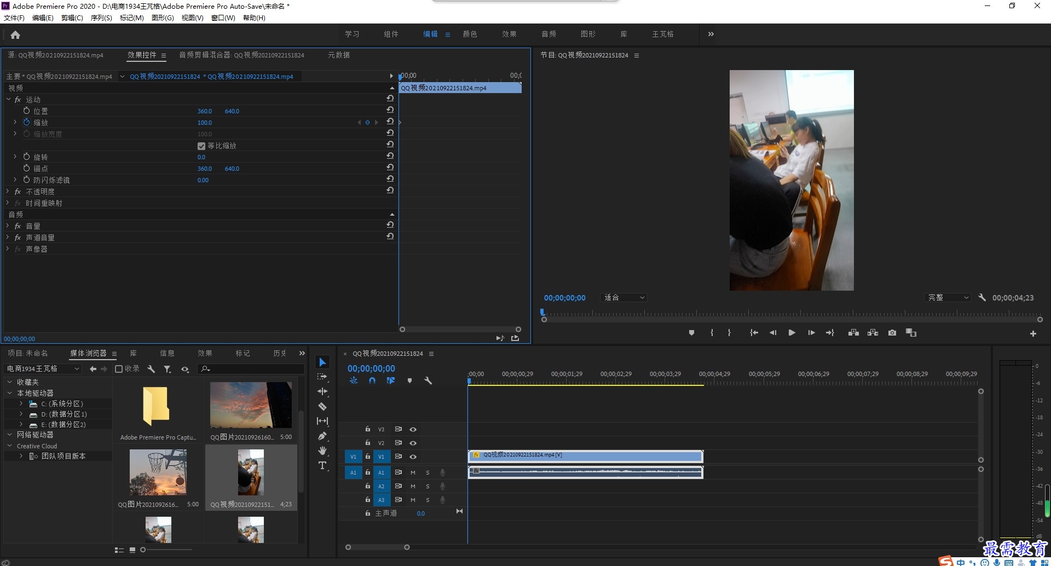This screenshot has width=1051, height=566.
Task: Expand the Volume audio effect
Action: 8,226
